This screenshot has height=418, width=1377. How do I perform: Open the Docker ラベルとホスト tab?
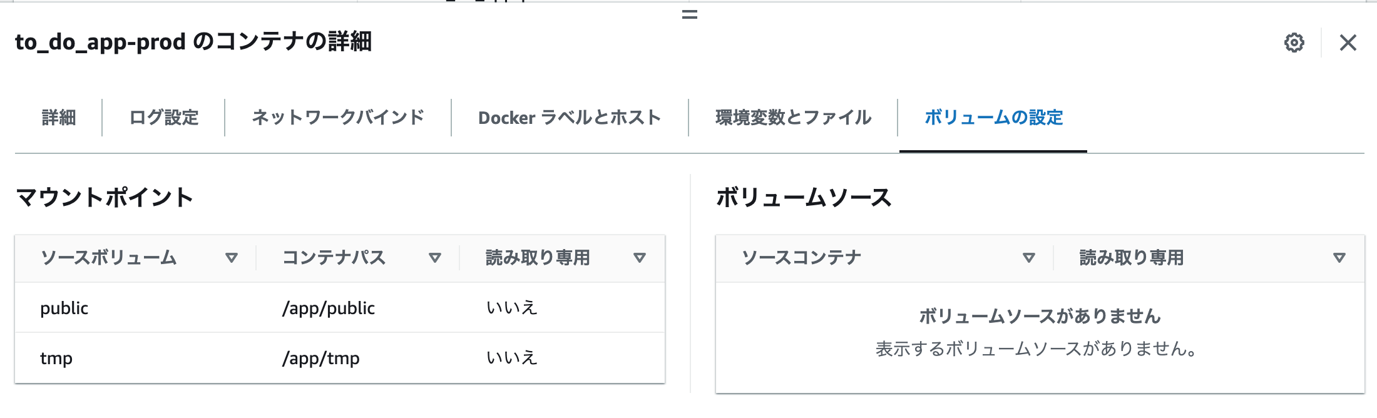click(568, 116)
